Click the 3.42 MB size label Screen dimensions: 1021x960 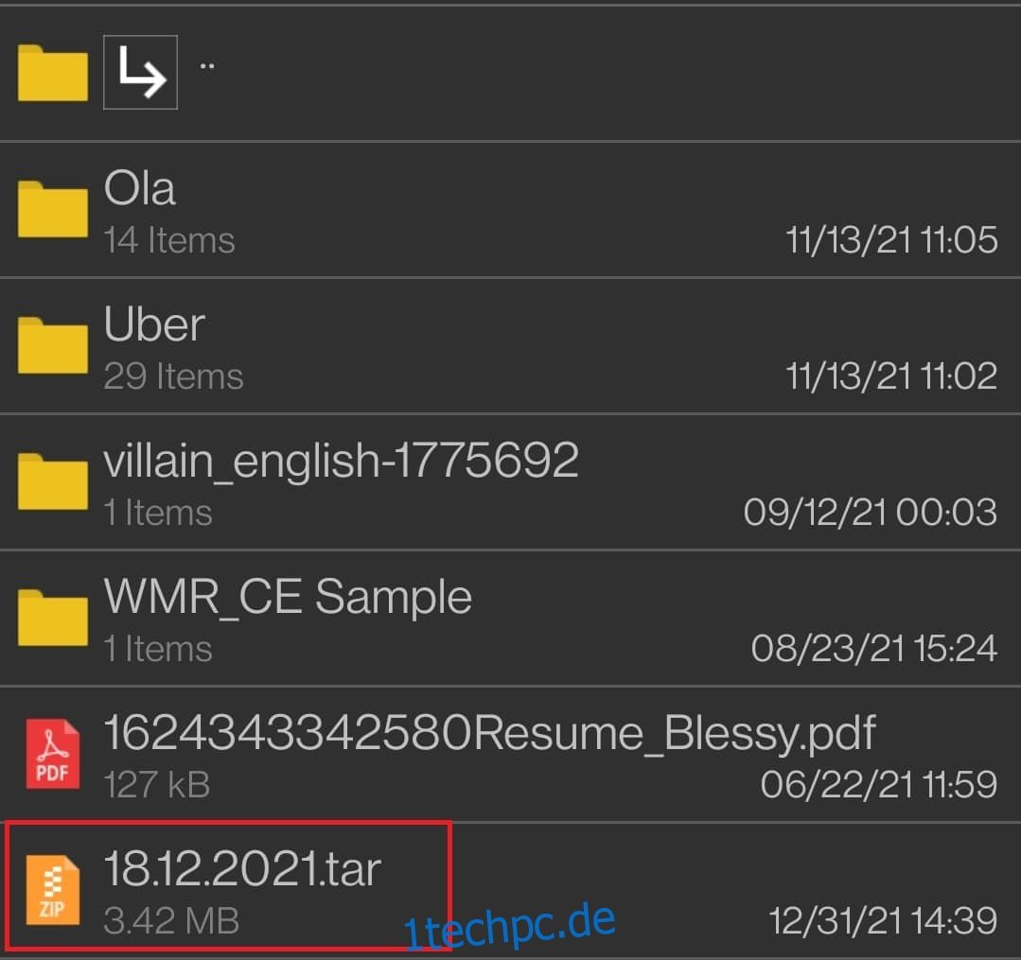pos(172,920)
